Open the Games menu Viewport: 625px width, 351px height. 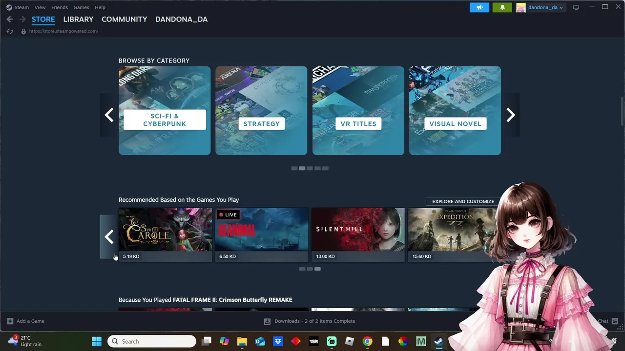81,7
